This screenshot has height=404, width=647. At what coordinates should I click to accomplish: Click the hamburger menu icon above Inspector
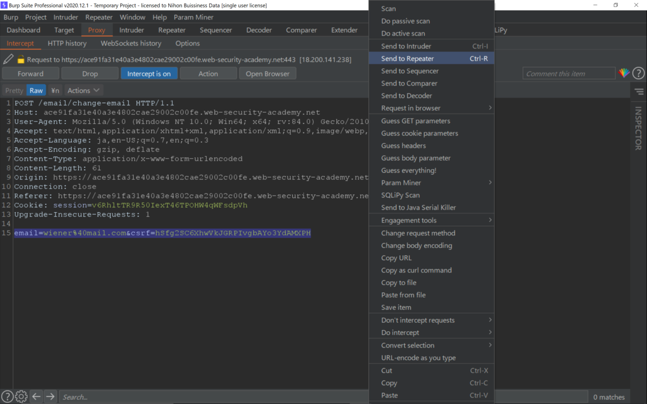tap(639, 92)
